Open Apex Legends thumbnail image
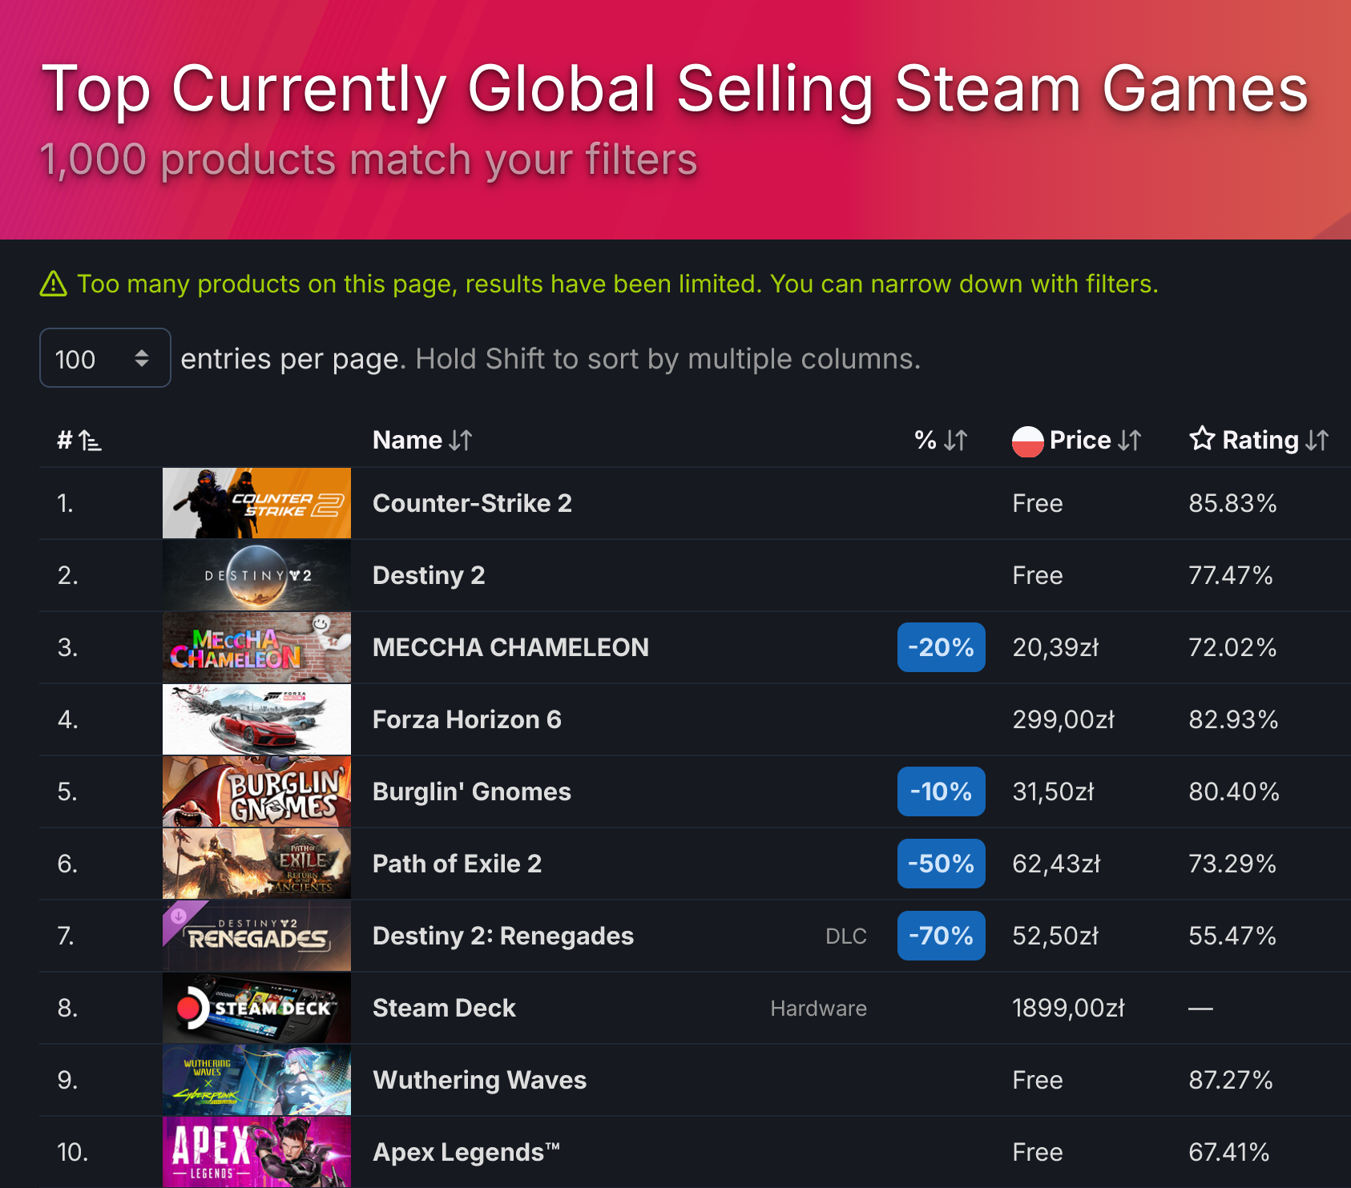 click(256, 1152)
